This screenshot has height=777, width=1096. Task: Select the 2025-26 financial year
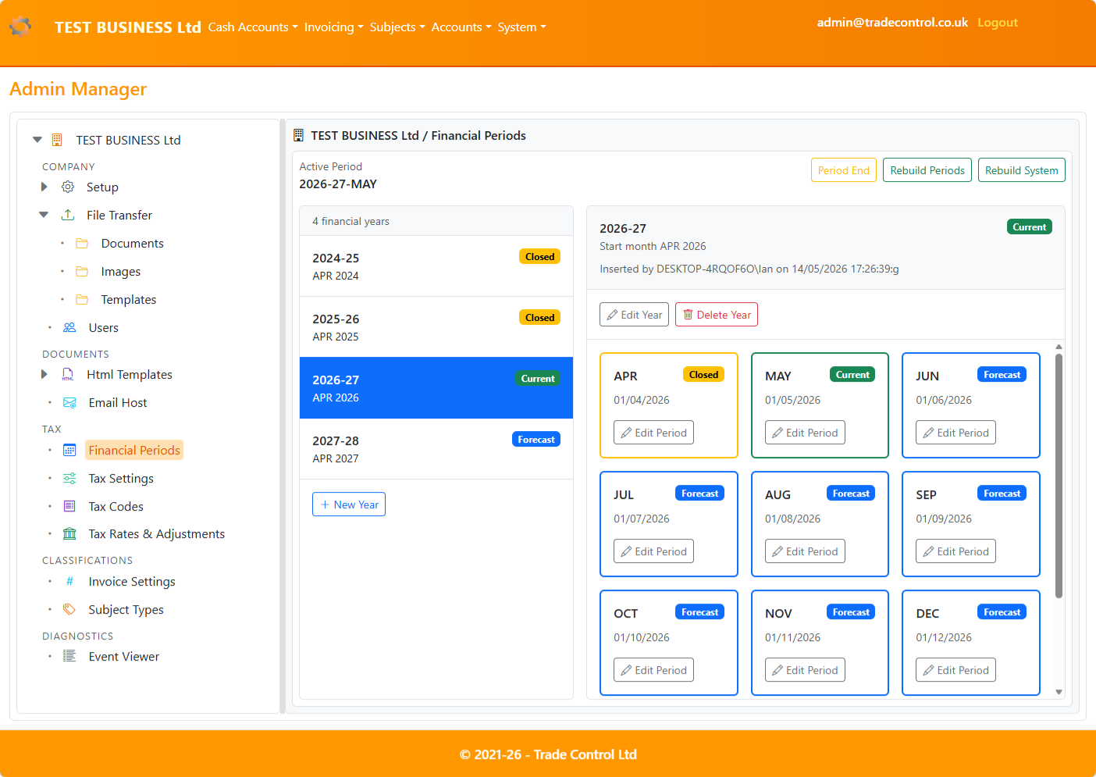click(x=436, y=327)
